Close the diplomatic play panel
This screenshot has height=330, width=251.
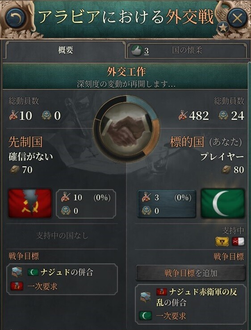pyautogui.click(x=237, y=18)
